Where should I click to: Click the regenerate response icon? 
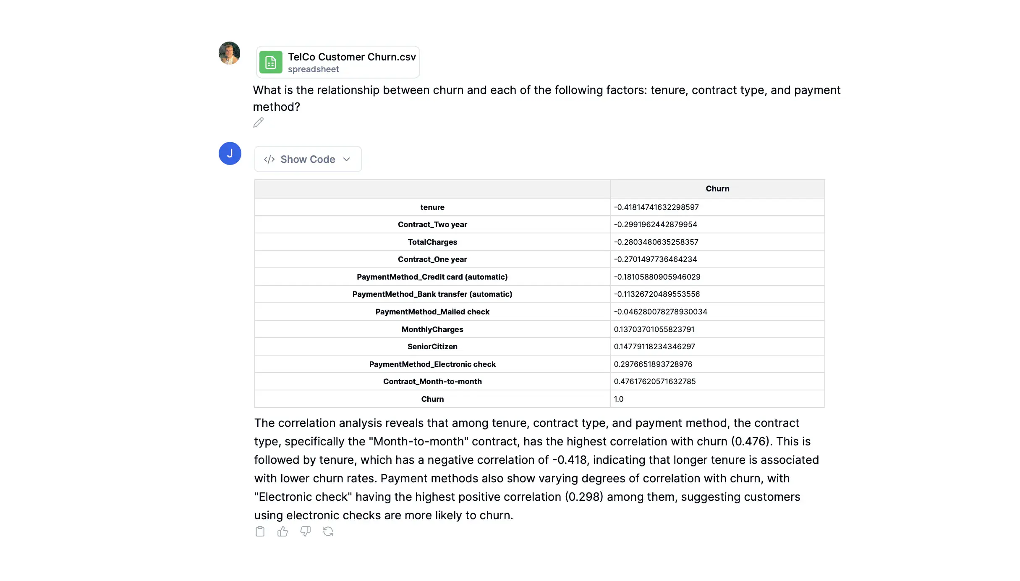click(328, 531)
